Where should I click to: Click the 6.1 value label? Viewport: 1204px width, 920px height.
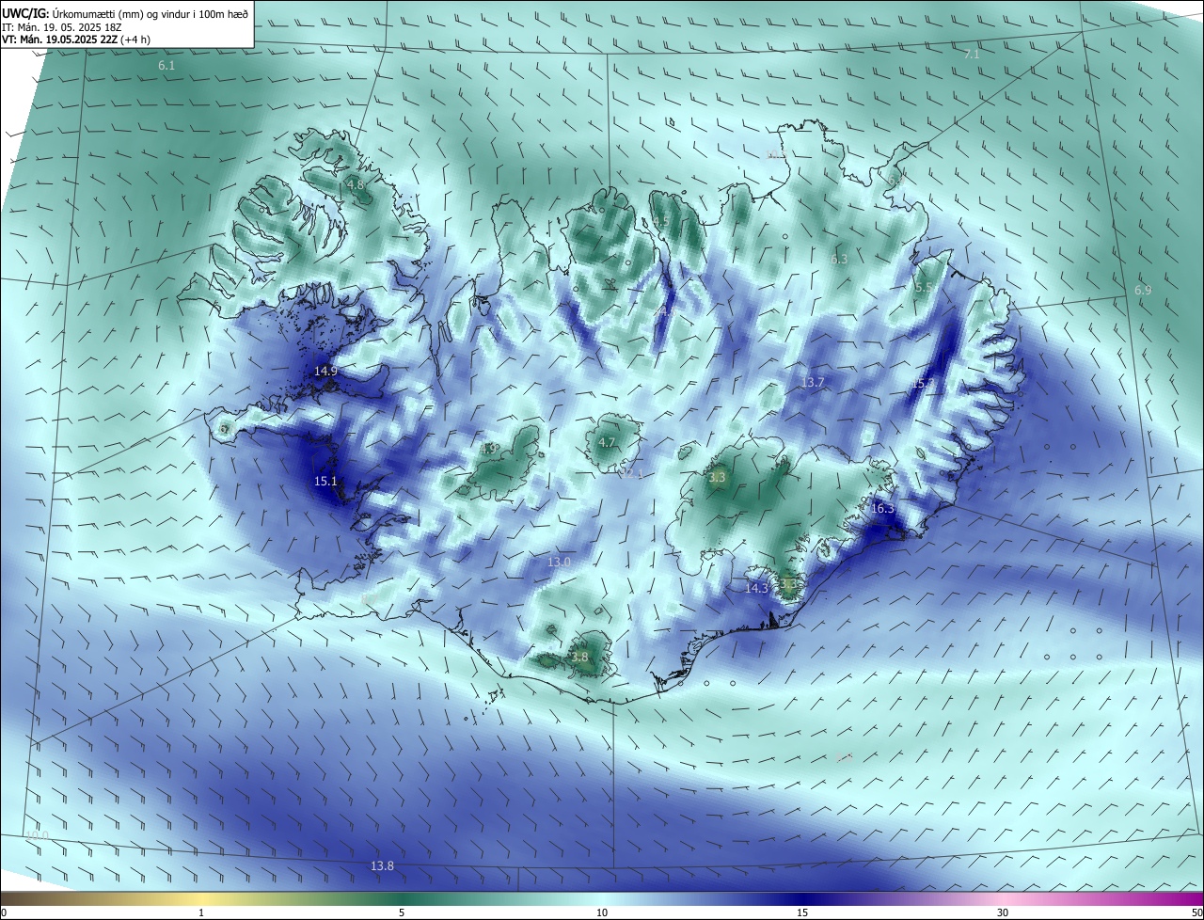(x=166, y=66)
